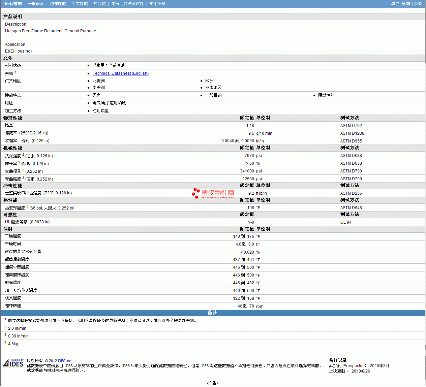Click the ASTM D1238 test method
426x387 pixels.
352,133
